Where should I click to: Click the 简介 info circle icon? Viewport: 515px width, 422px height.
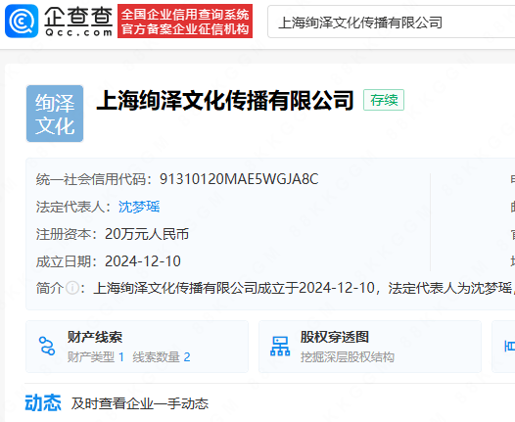(71, 288)
